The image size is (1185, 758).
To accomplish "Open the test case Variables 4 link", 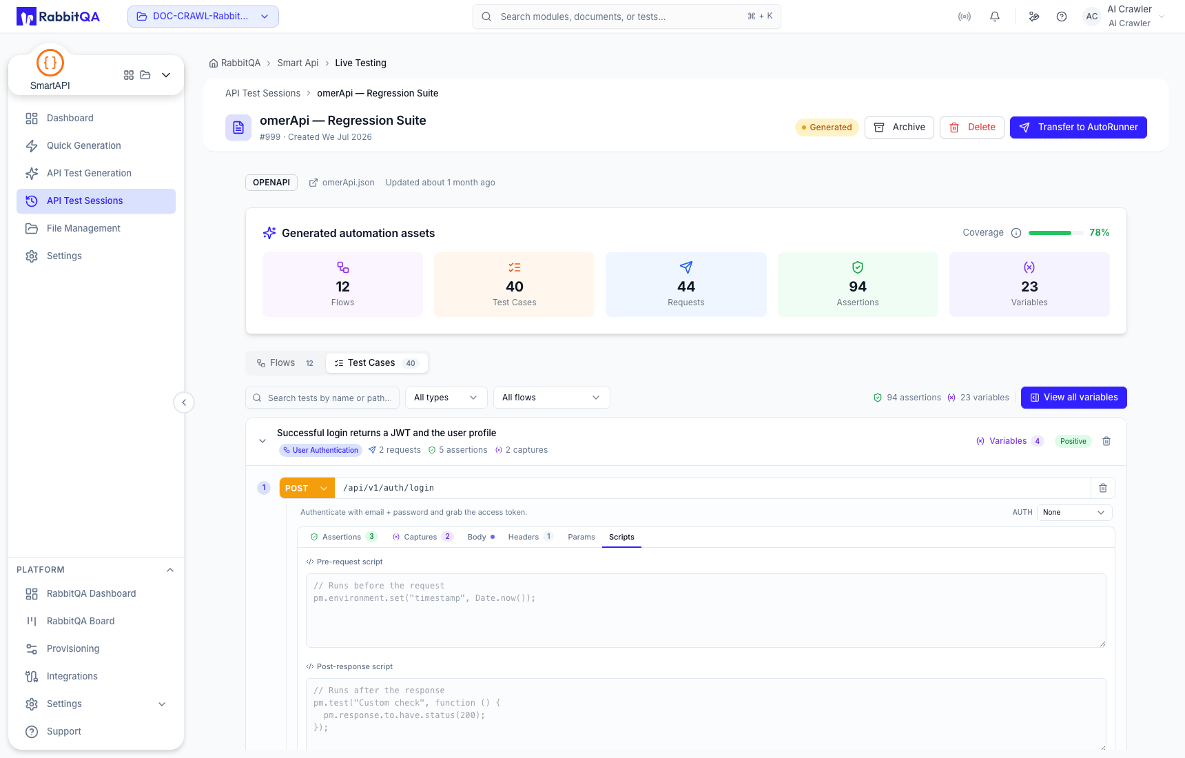I will click(x=1009, y=441).
